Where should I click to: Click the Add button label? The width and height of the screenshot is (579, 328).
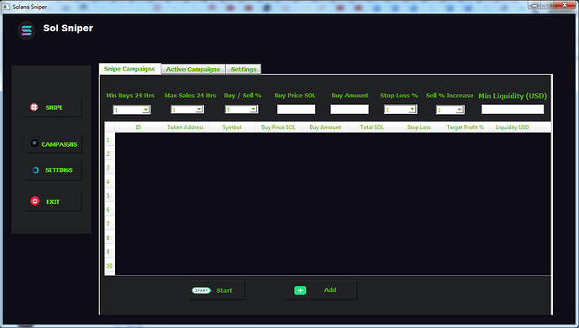click(330, 290)
